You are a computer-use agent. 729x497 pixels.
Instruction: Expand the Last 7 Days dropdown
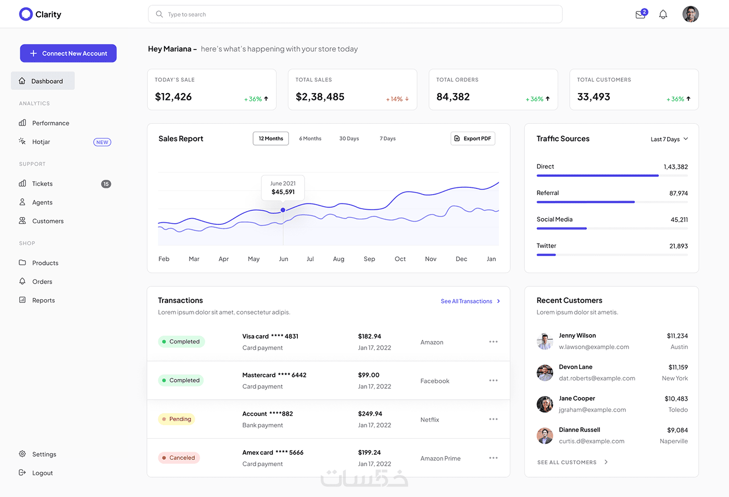tap(669, 139)
